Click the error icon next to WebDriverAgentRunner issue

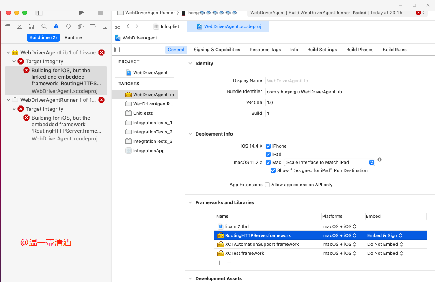tap(101, 100)
